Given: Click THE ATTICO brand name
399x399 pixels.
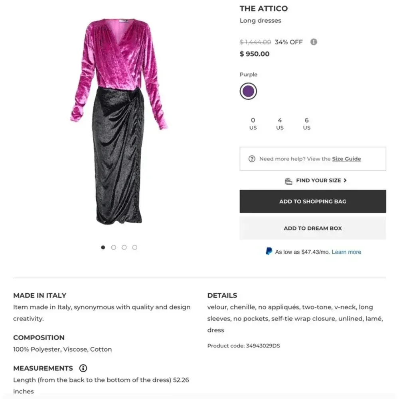Looking at the screenshot, I should (264, 8).
